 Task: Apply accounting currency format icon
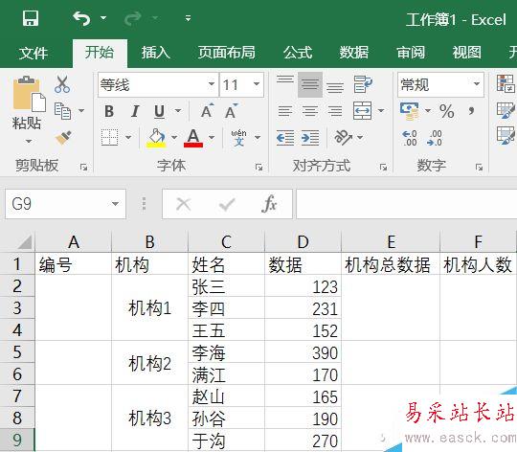tap(410, 111)
